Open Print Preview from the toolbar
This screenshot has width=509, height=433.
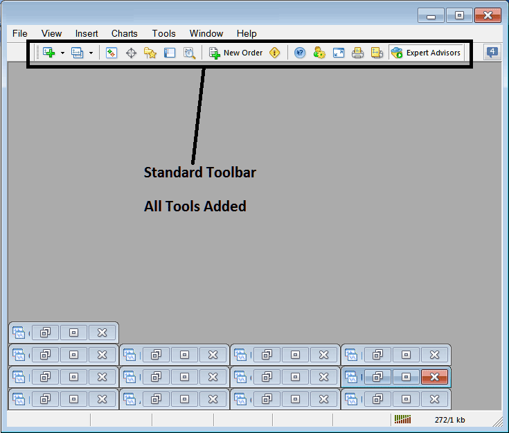(x=377, y=53)
